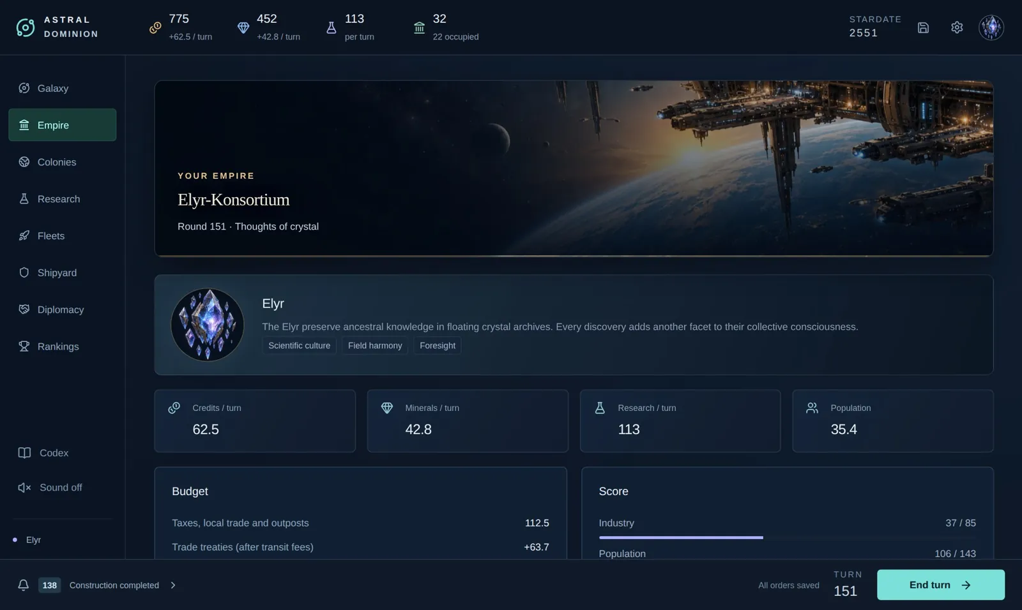Click the Population card people icon
The image size is (1022, 610).
coord(812,408)
